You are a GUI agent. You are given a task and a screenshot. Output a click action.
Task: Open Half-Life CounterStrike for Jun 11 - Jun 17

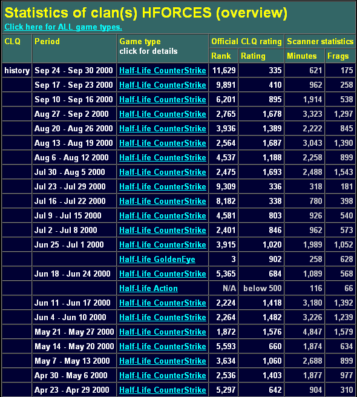[x=163, y=303]
